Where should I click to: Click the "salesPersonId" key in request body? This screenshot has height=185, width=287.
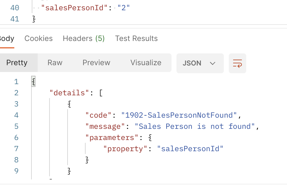tap(74, 8)
